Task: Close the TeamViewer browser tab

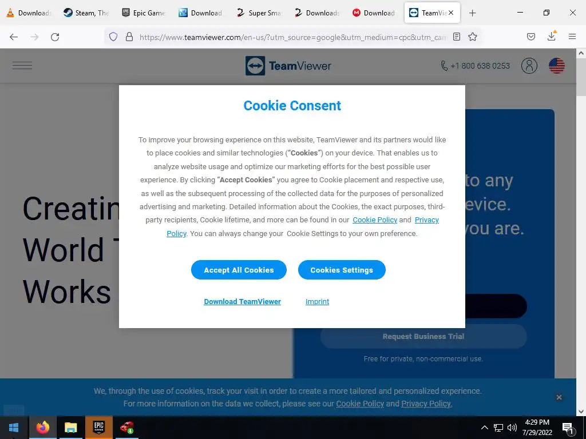Action: 451,13
